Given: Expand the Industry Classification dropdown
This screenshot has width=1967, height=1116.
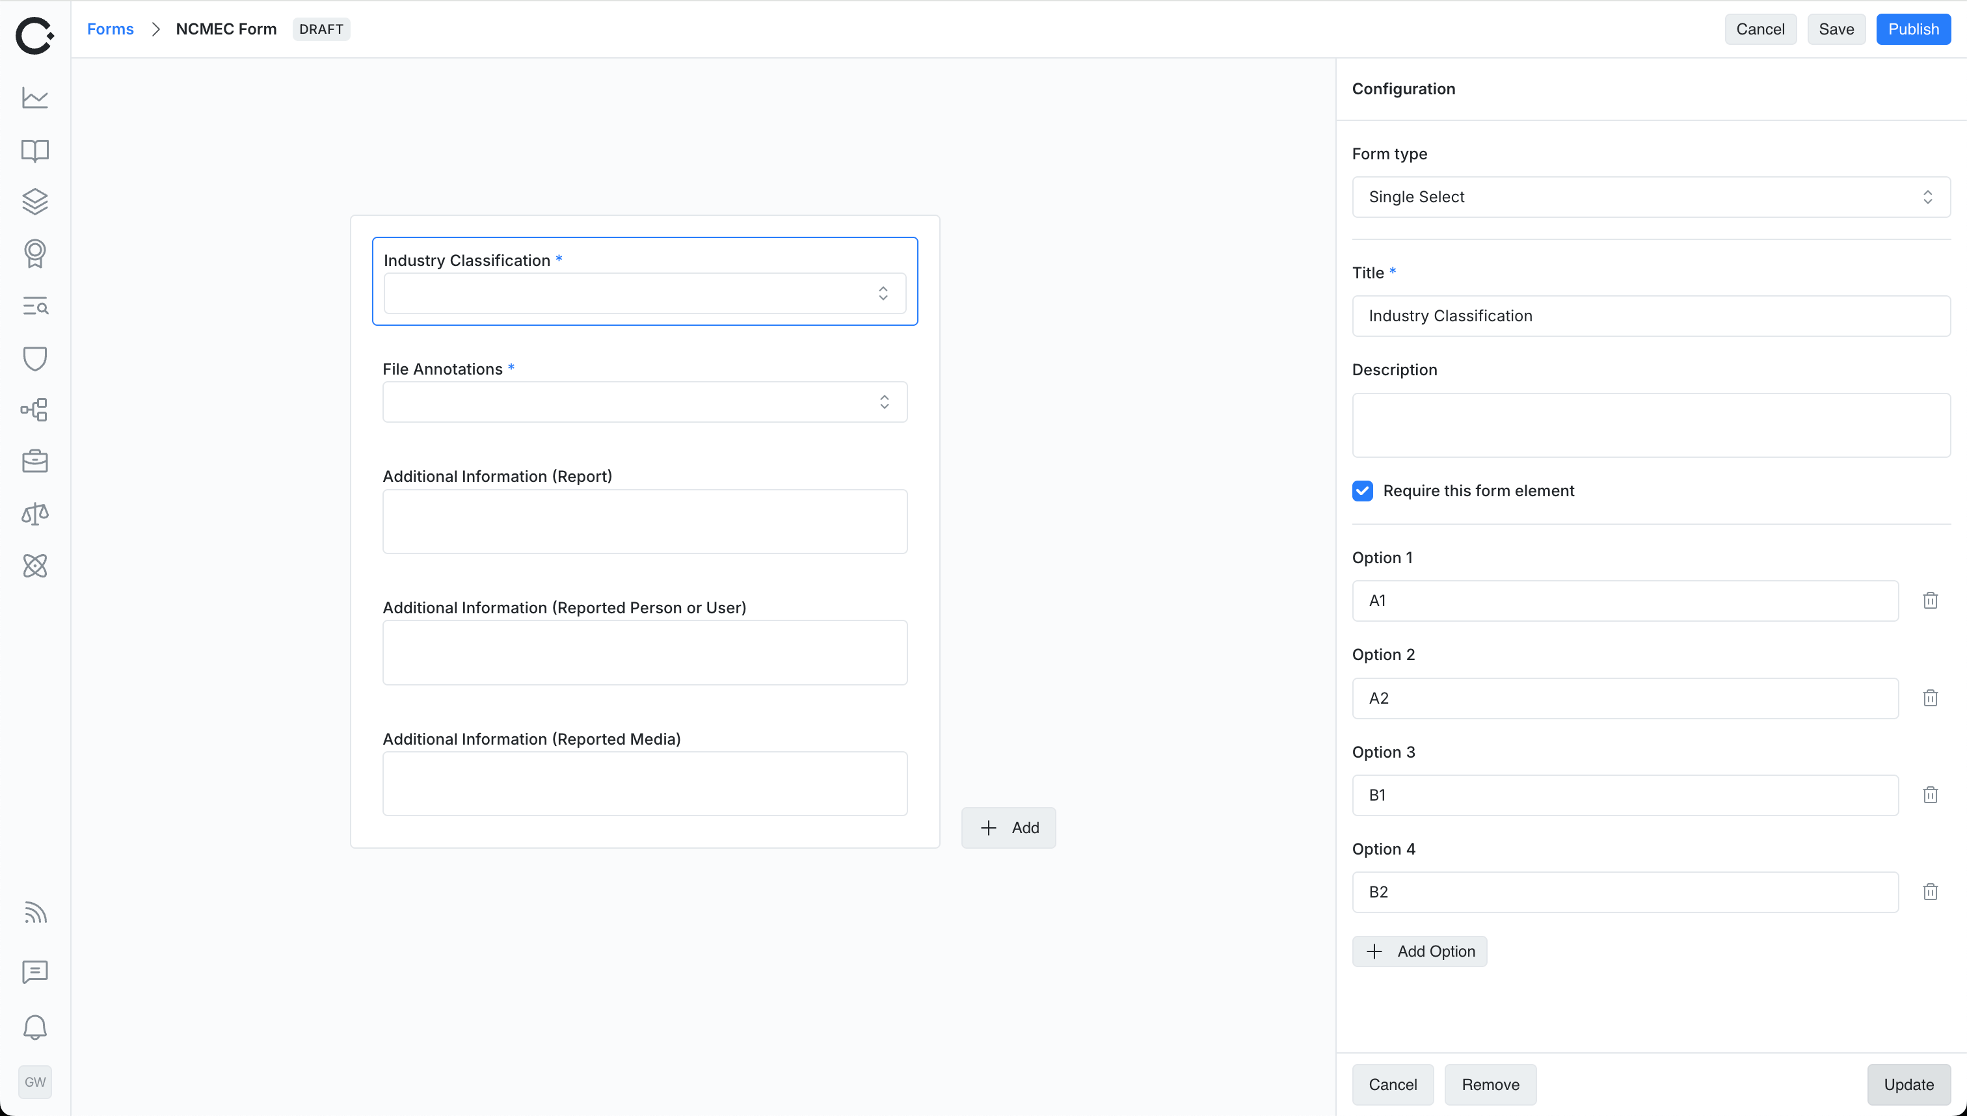Looking at the screenshot, I should tap(645, 293).
